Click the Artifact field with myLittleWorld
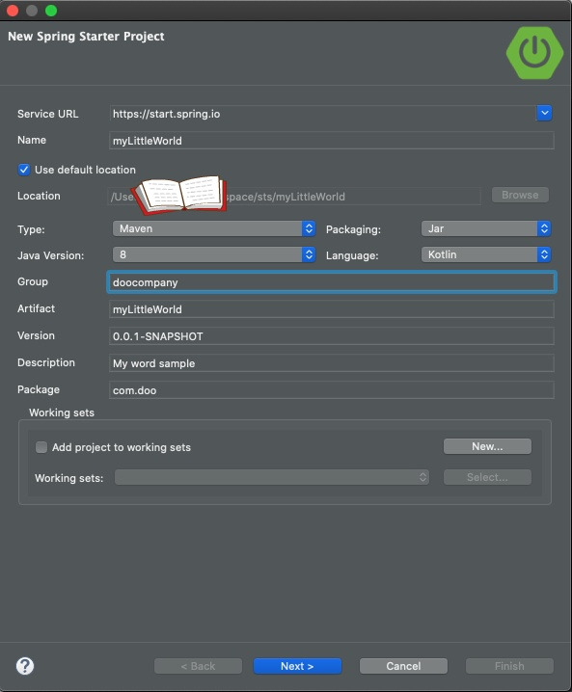This screenshot has width=572, height=692. pyautogui.click(x=331, y=309)
